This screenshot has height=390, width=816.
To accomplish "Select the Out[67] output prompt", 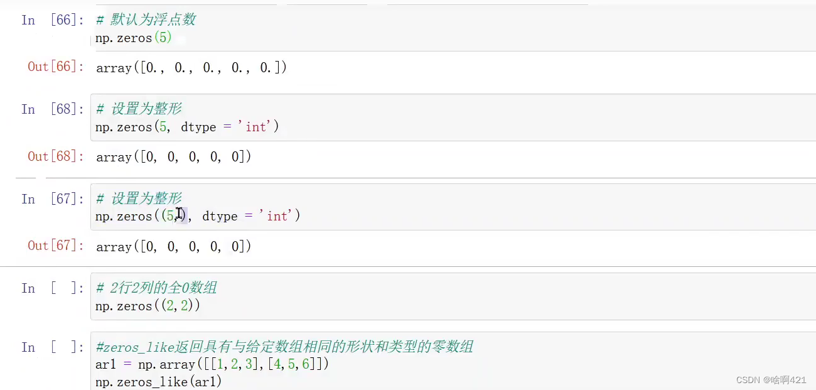I will pos(56,246).
